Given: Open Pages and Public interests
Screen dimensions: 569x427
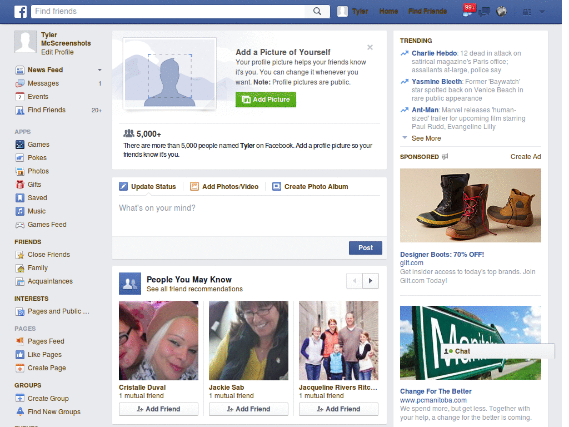Looking at the screenshot, I should pos(58,311).
